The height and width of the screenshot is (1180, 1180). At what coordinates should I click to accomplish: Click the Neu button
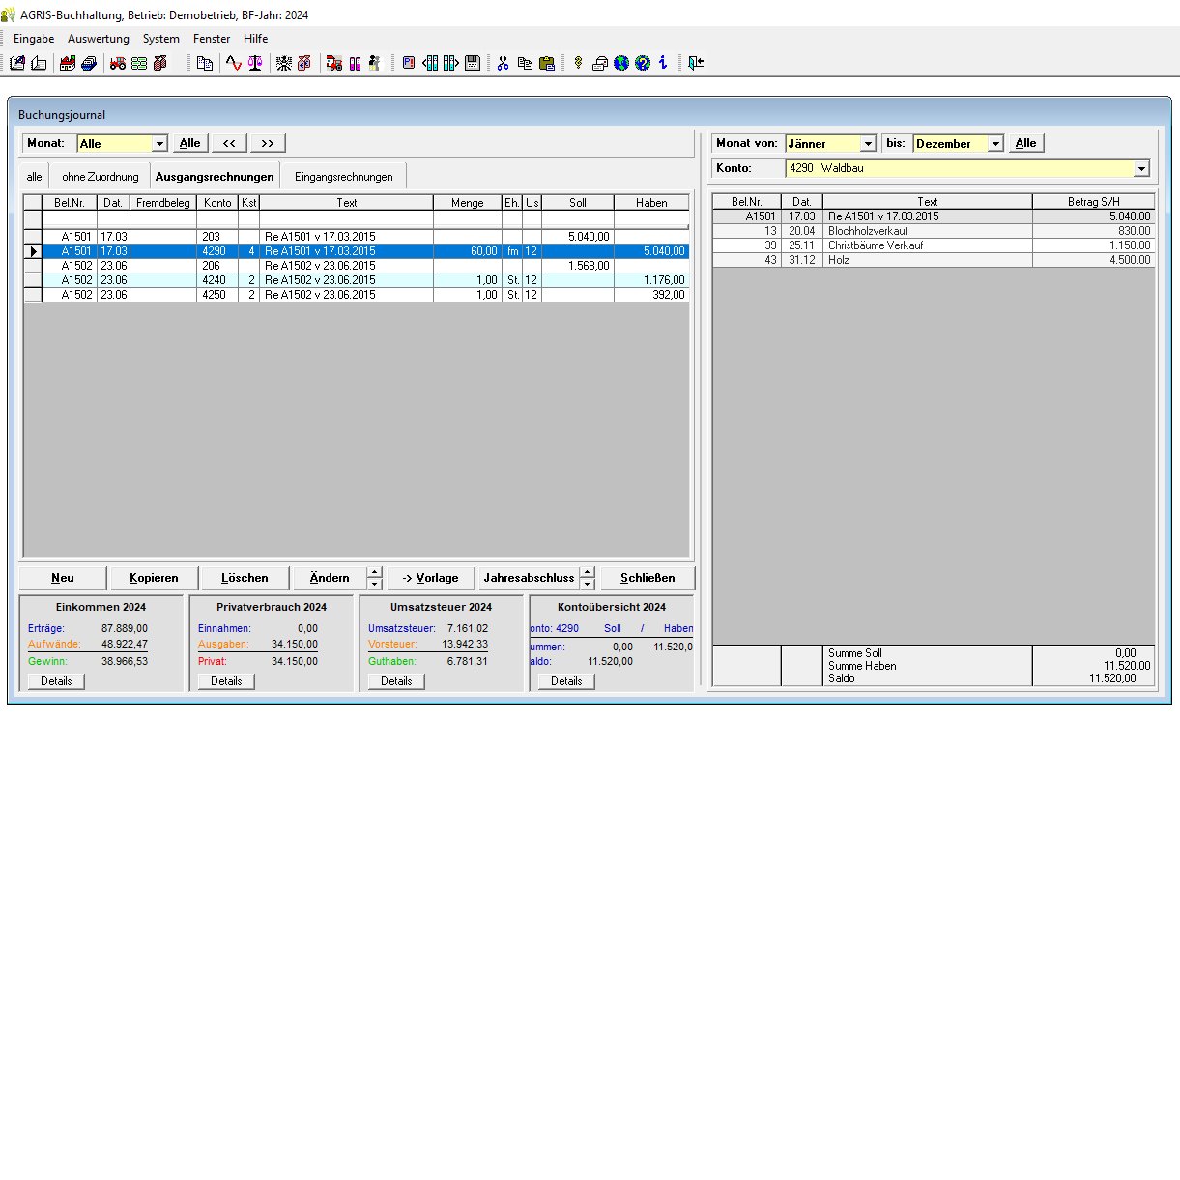63,578
